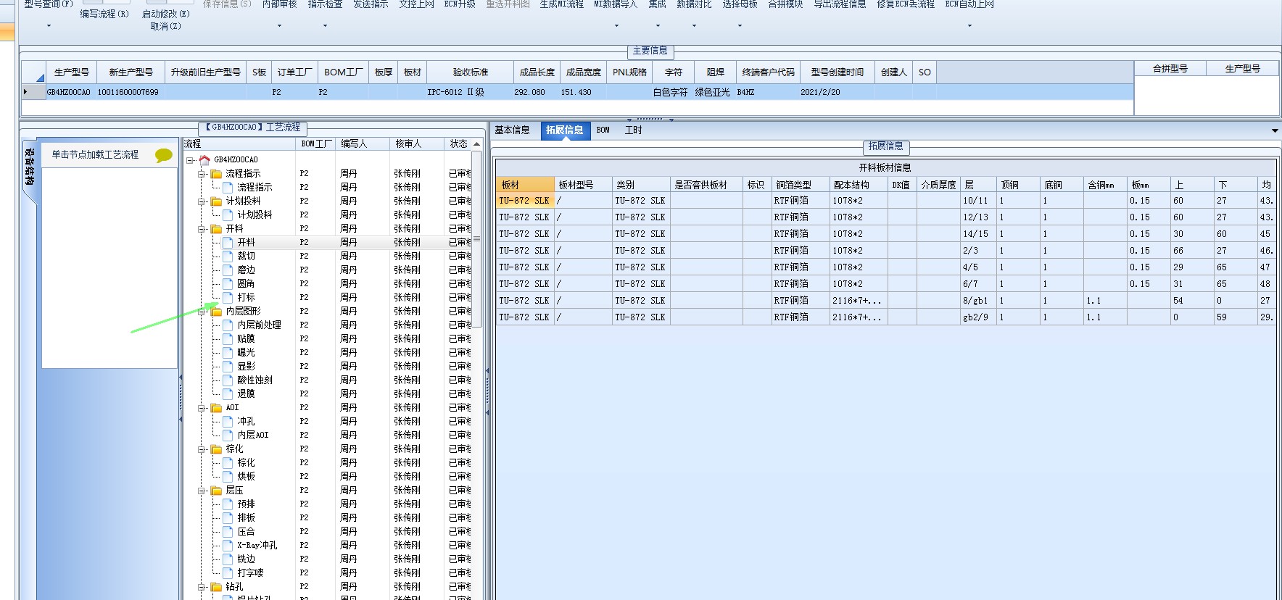Click the document icon beside 显影
This screenshot has height=600, width=1282.
[228, 366]
